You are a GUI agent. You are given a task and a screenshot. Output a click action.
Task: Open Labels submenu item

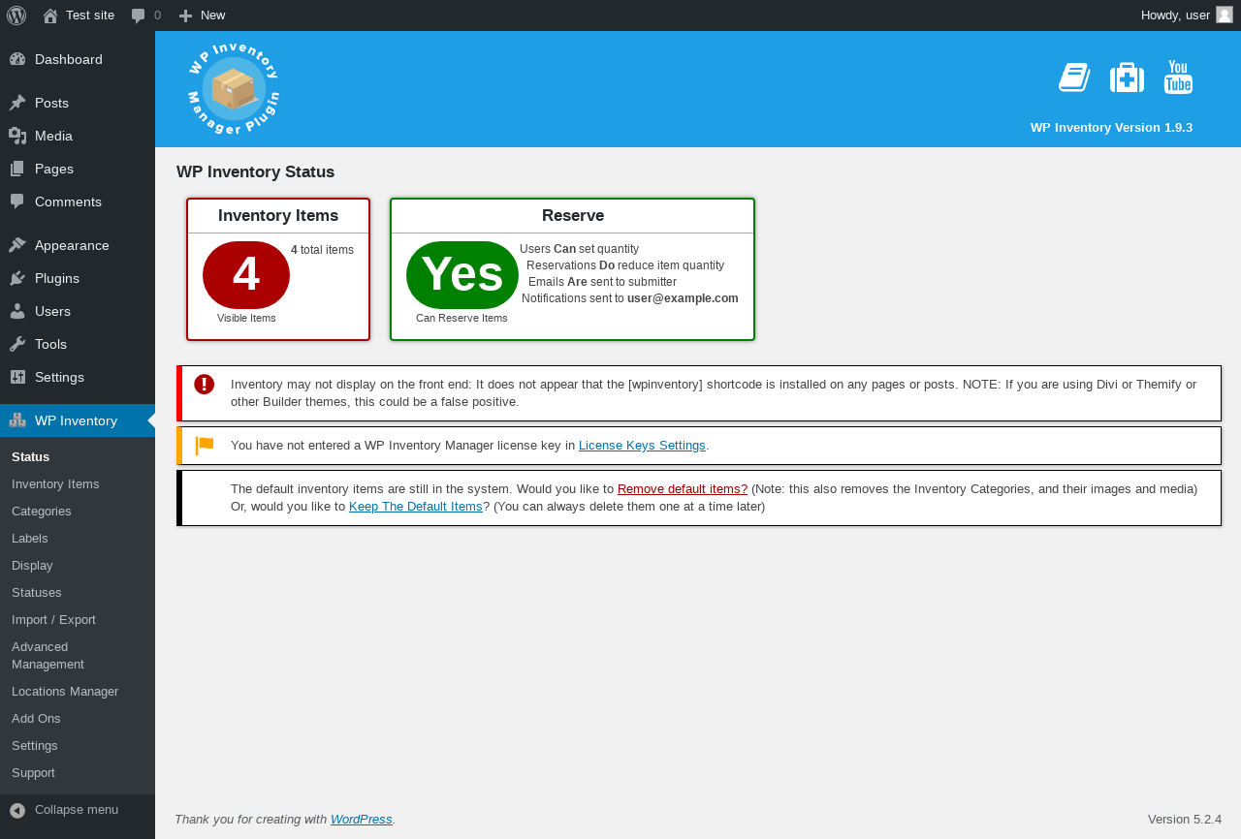point(30,538)
